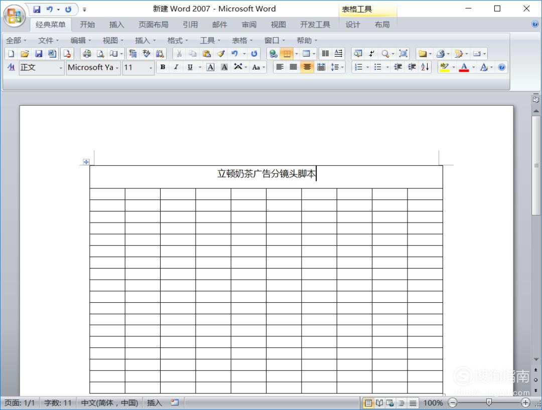
Task: Click the 页面: 1/1 status indicator
Action: [20, 403]
